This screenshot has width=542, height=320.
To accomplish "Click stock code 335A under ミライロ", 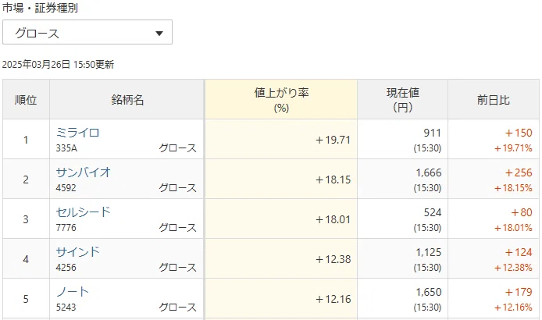I will pyautogui.click(x=66, y=148).
